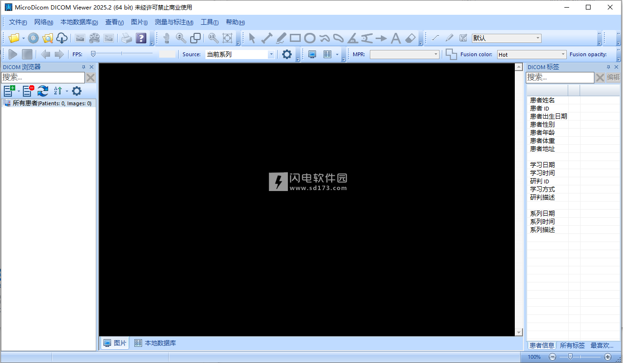This screenshot has width=623, height=363.
Task: Select the arrow pointer selection tool
Action: point(252,38)
